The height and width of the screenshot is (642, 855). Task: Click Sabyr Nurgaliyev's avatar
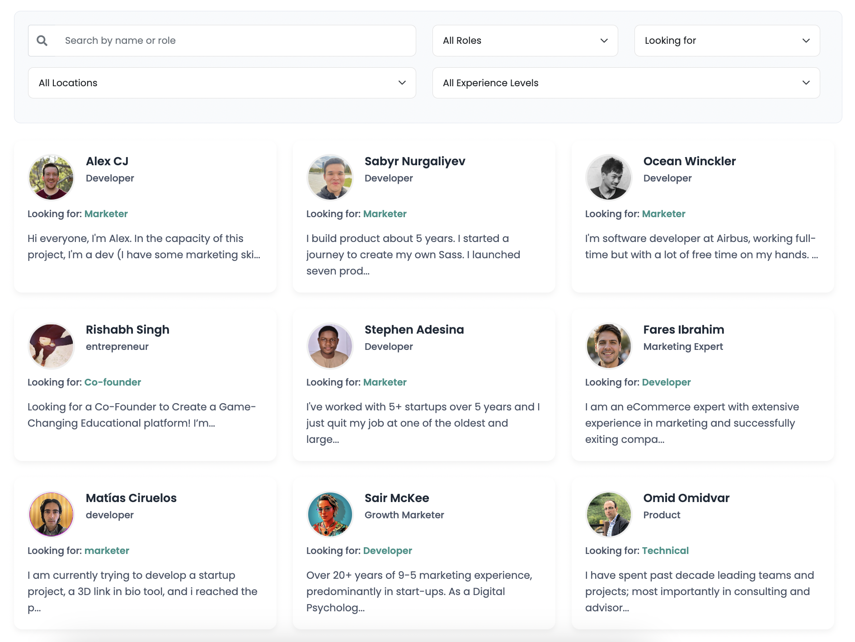coord(330,177)
